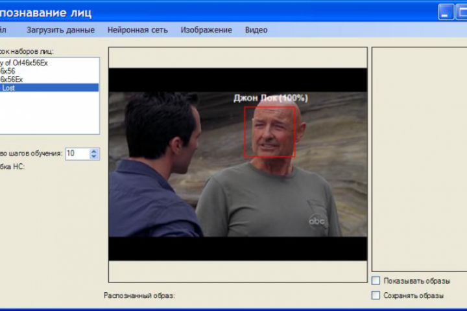The width and height of the screenshot is (467, 311).
Task: Select the Lost face set
Action: 49,88
